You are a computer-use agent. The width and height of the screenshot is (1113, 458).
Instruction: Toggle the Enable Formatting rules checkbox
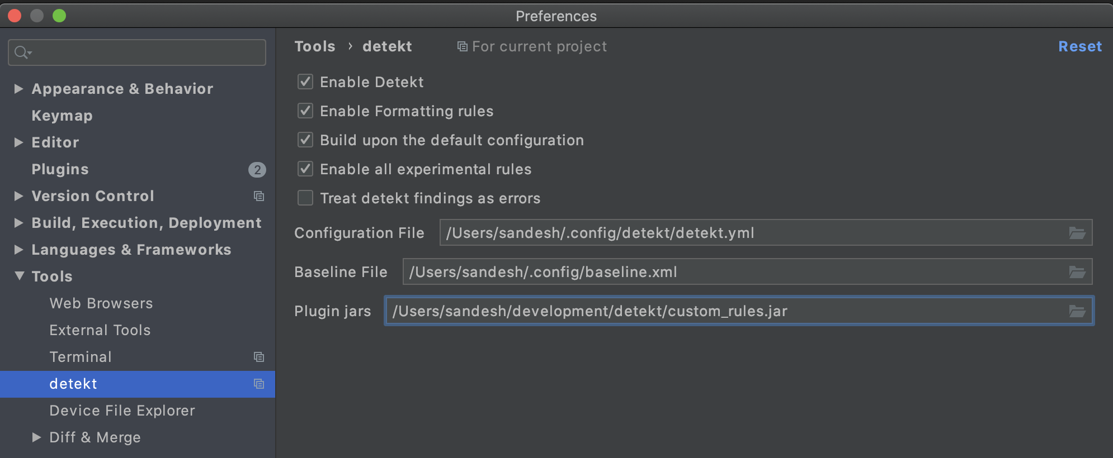tap(305, 111)
